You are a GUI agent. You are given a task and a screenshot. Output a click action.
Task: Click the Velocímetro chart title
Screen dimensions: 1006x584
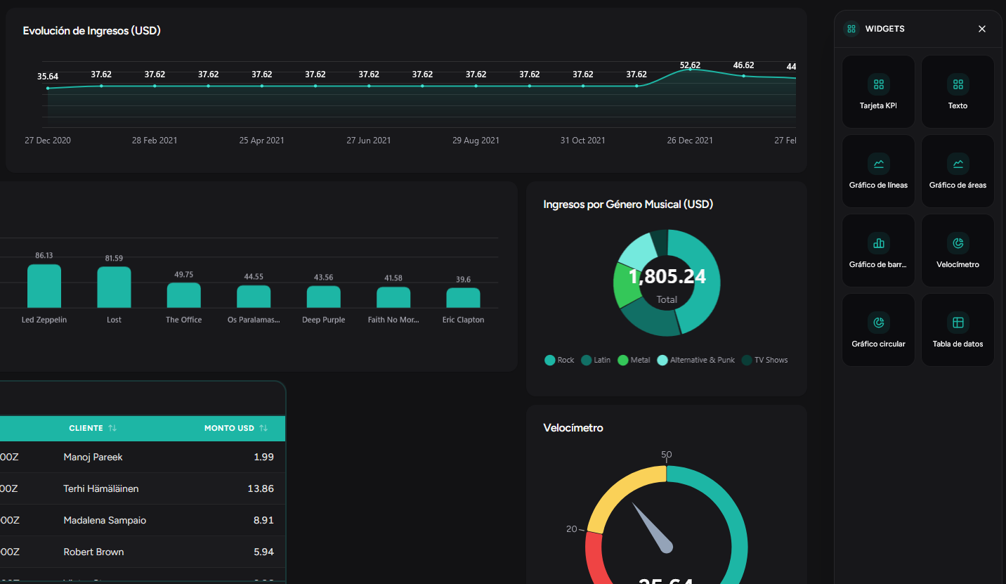point(573,427)
